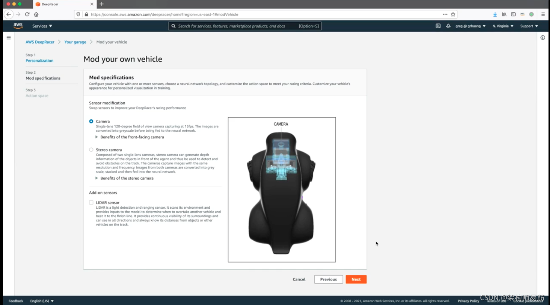Open the Support dropdown menu
This screenshot has height=305, width=550.
tap(529, 26)
